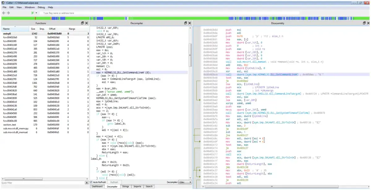The image size is (371, 190).
Task: Open the View menu
Action: [x=19, y=7]
